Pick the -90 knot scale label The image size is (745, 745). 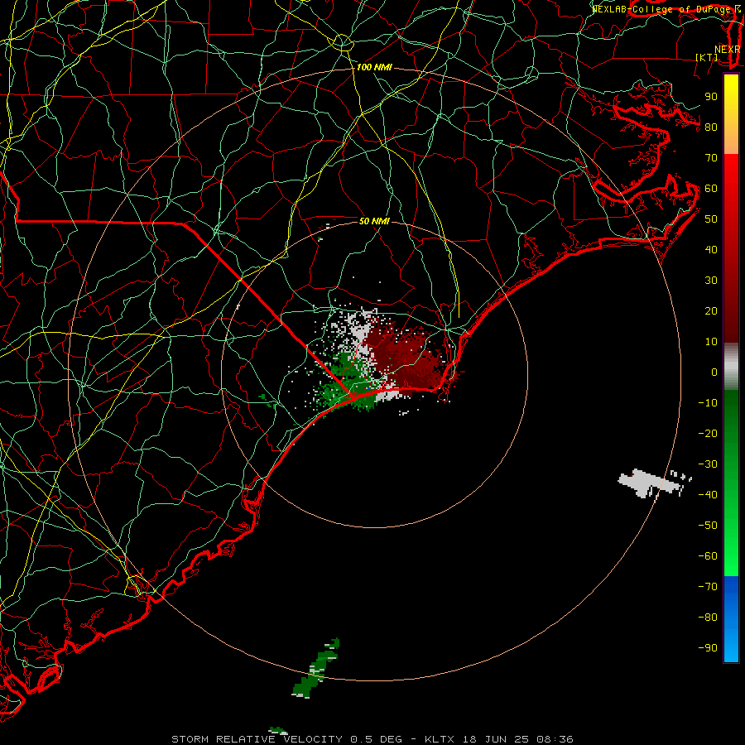point(708,648)
